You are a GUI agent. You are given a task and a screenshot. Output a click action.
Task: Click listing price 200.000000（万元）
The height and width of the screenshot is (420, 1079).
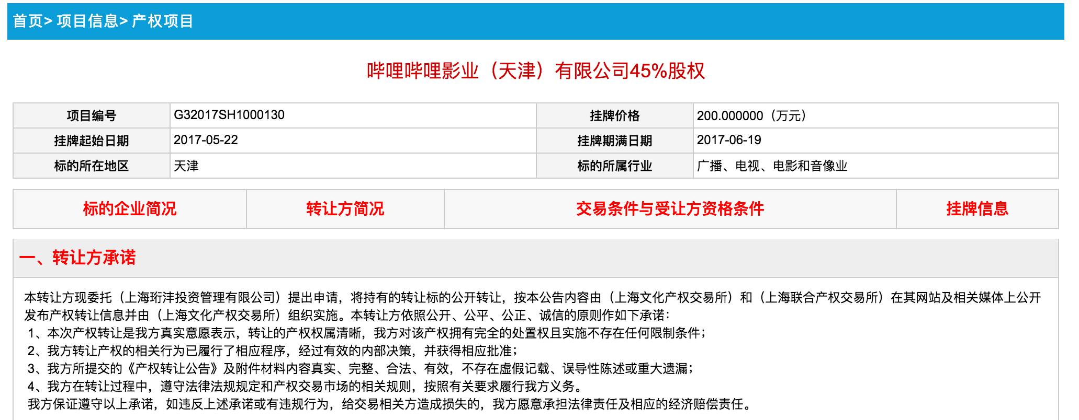pyautogui.click(x=751, y=115)
